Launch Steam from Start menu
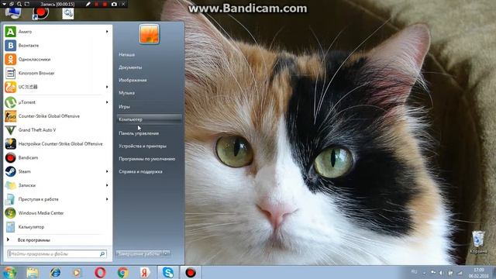 click(57, 171)
